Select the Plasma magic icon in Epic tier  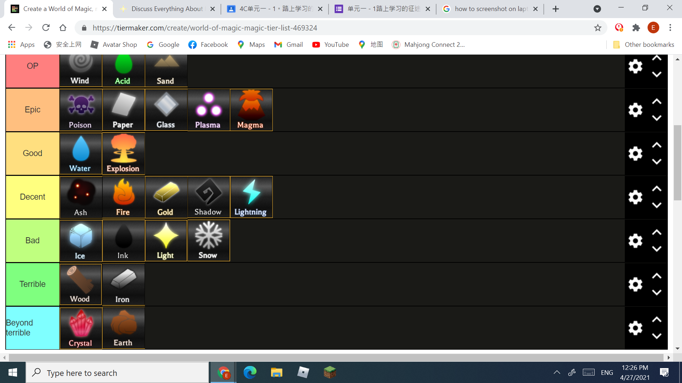[x=208, y=110]
